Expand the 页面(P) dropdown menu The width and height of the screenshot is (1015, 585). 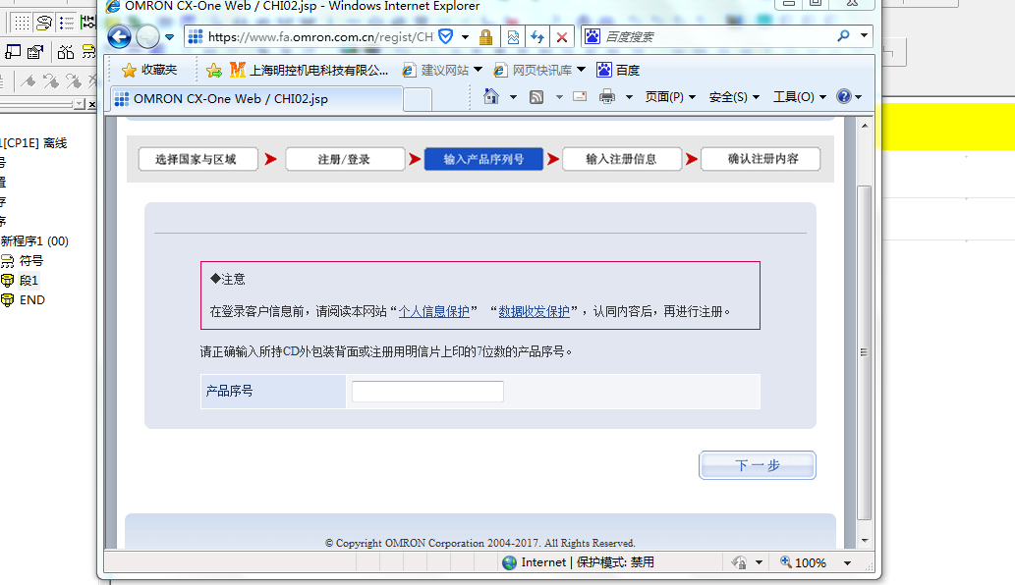(670, 97)
